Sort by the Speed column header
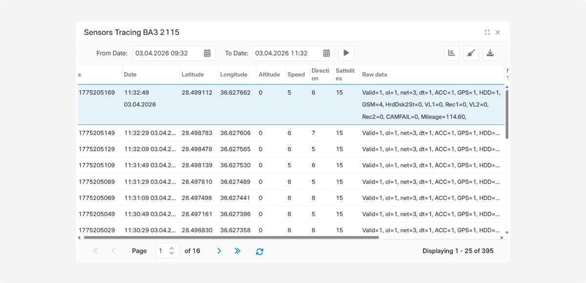This screenshot has height=283, width=586. [296, 75]
